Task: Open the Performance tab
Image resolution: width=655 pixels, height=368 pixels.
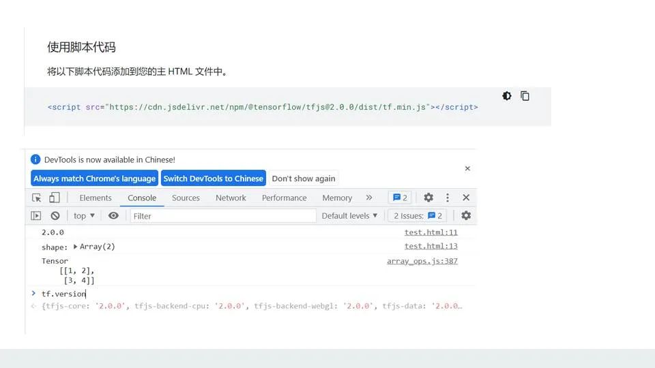Action: 284,198
